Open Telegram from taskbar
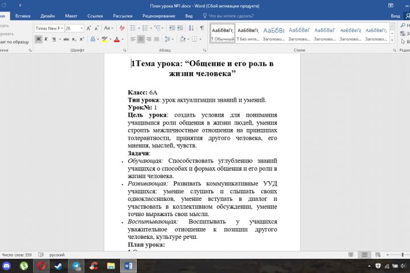Screen dimensions: 410x273 [76, 266]
